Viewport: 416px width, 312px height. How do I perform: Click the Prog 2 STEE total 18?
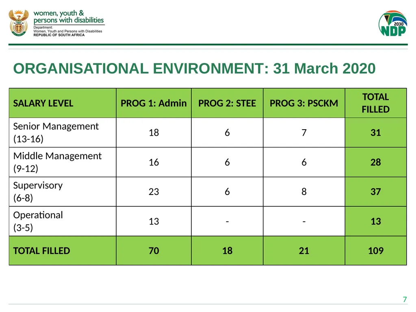click(x=227, y=251)
